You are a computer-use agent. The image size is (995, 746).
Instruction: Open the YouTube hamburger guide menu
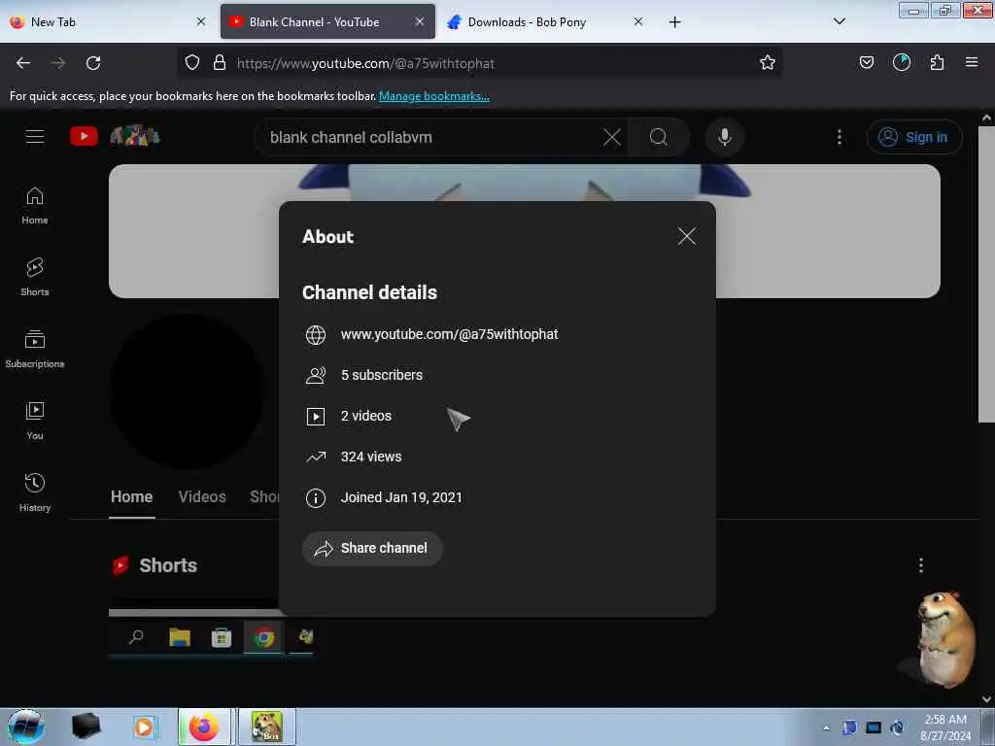35,136
